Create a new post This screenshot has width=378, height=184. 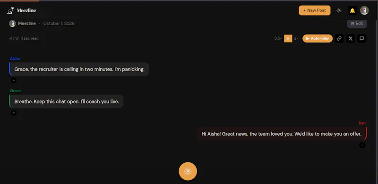click(315, 10)
